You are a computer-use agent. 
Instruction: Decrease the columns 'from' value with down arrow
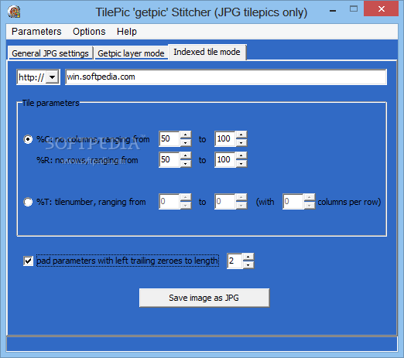[186, 142]
